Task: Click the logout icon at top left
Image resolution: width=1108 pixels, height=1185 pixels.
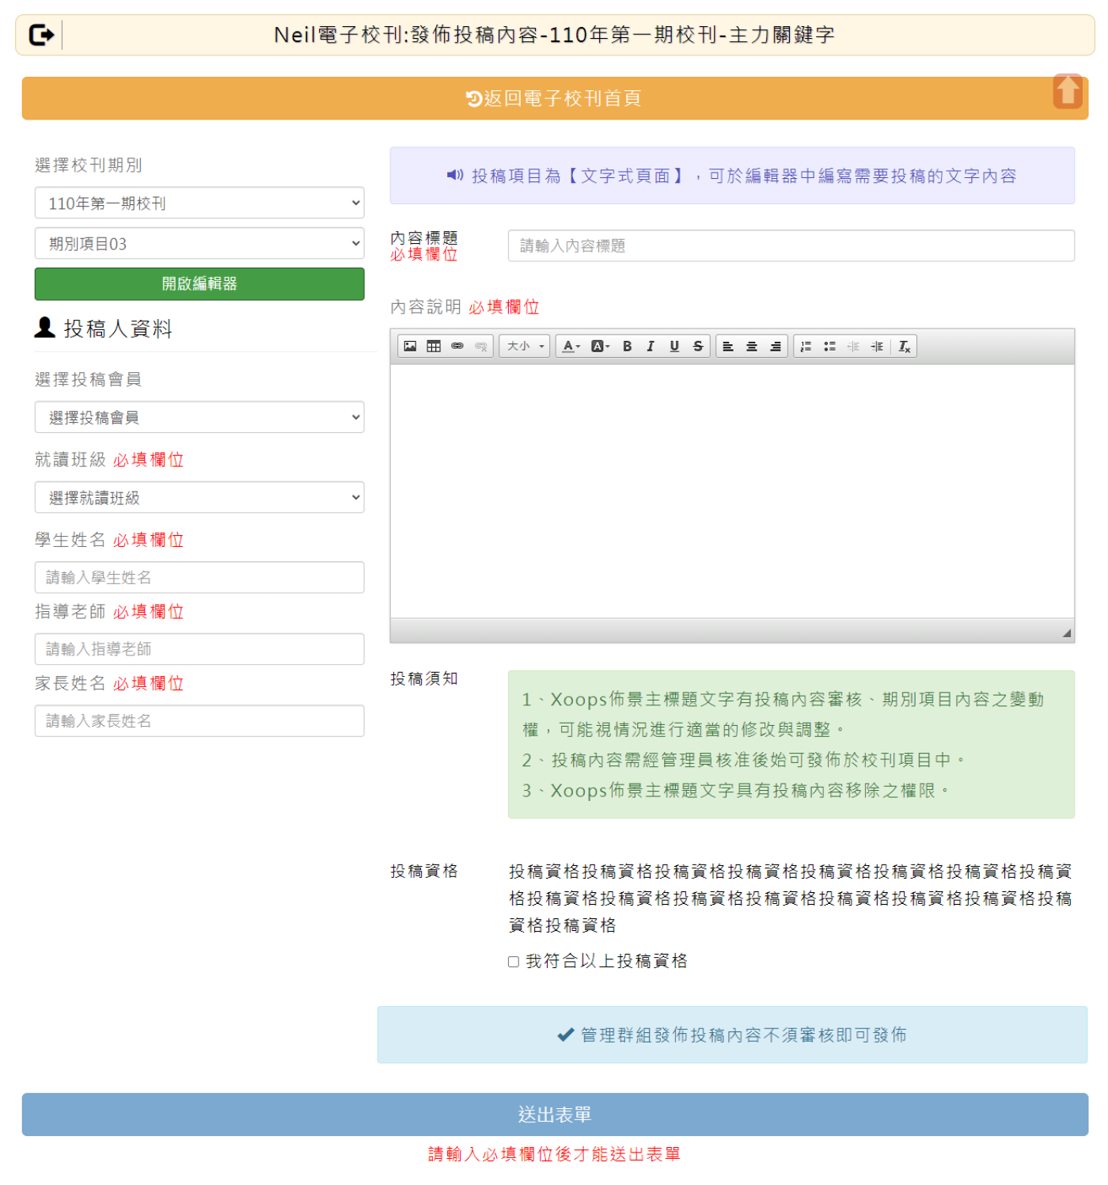Action: click(x=41, y=35)
